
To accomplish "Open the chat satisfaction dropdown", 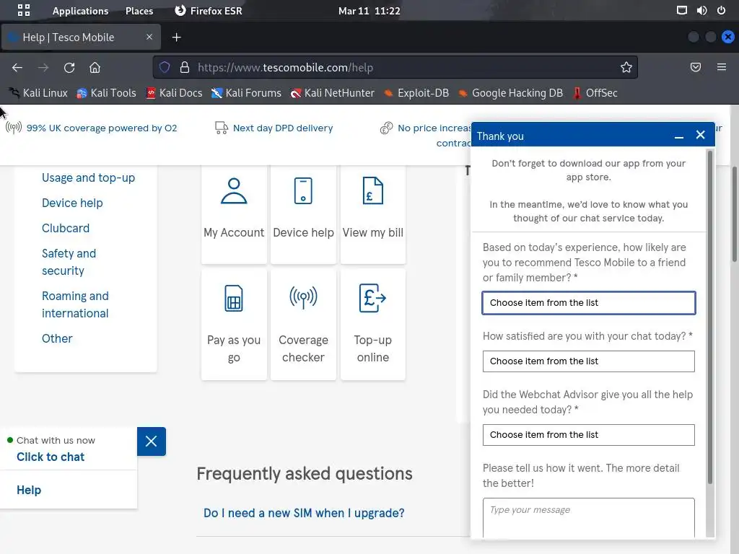I will (x=588, y=361).
